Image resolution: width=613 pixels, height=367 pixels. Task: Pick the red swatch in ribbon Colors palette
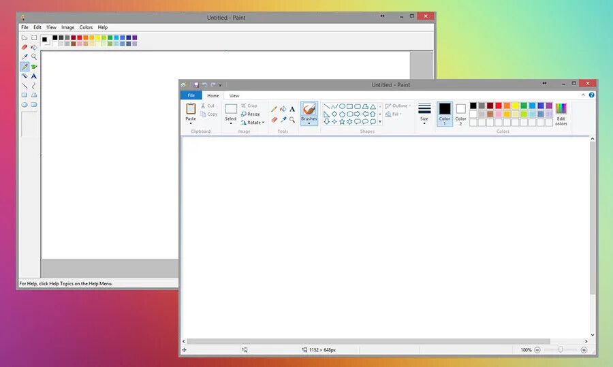click(499, 106)
